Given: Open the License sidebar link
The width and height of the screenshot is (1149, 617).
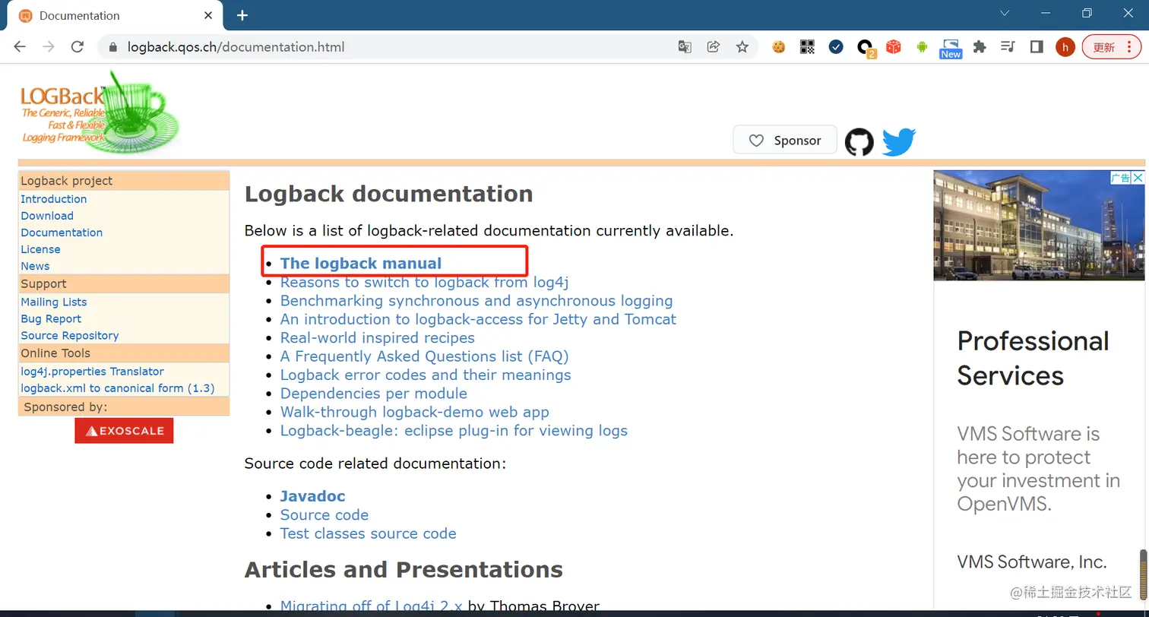Looking at the screenshot, I should point(40,249).
